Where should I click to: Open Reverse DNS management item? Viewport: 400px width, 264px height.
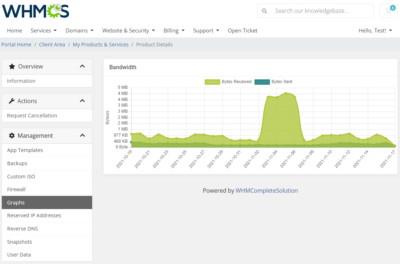pos(47,229)
